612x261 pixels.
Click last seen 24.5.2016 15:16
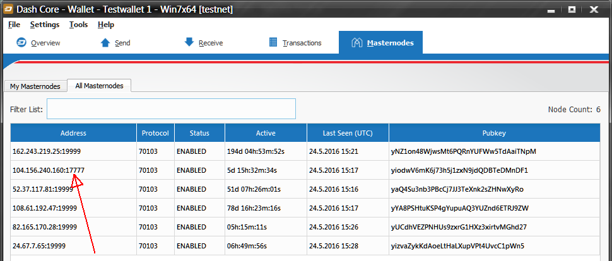coord(334,189)
